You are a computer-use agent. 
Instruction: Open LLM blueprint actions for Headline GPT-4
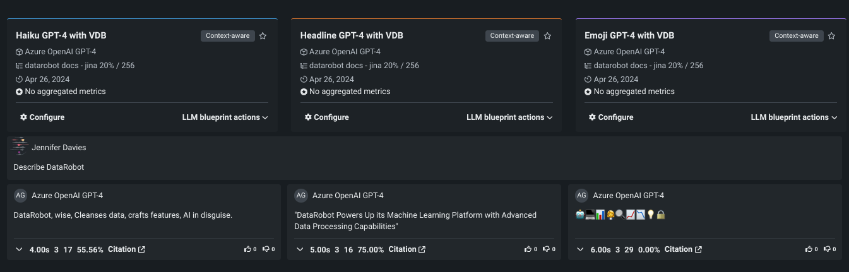(x=509, y=117)
